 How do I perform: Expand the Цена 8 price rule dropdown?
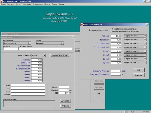(145, 62)
